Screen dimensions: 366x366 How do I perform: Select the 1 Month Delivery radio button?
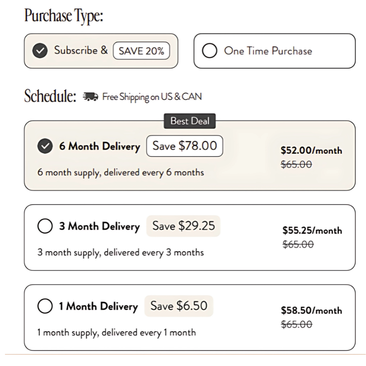44,307
